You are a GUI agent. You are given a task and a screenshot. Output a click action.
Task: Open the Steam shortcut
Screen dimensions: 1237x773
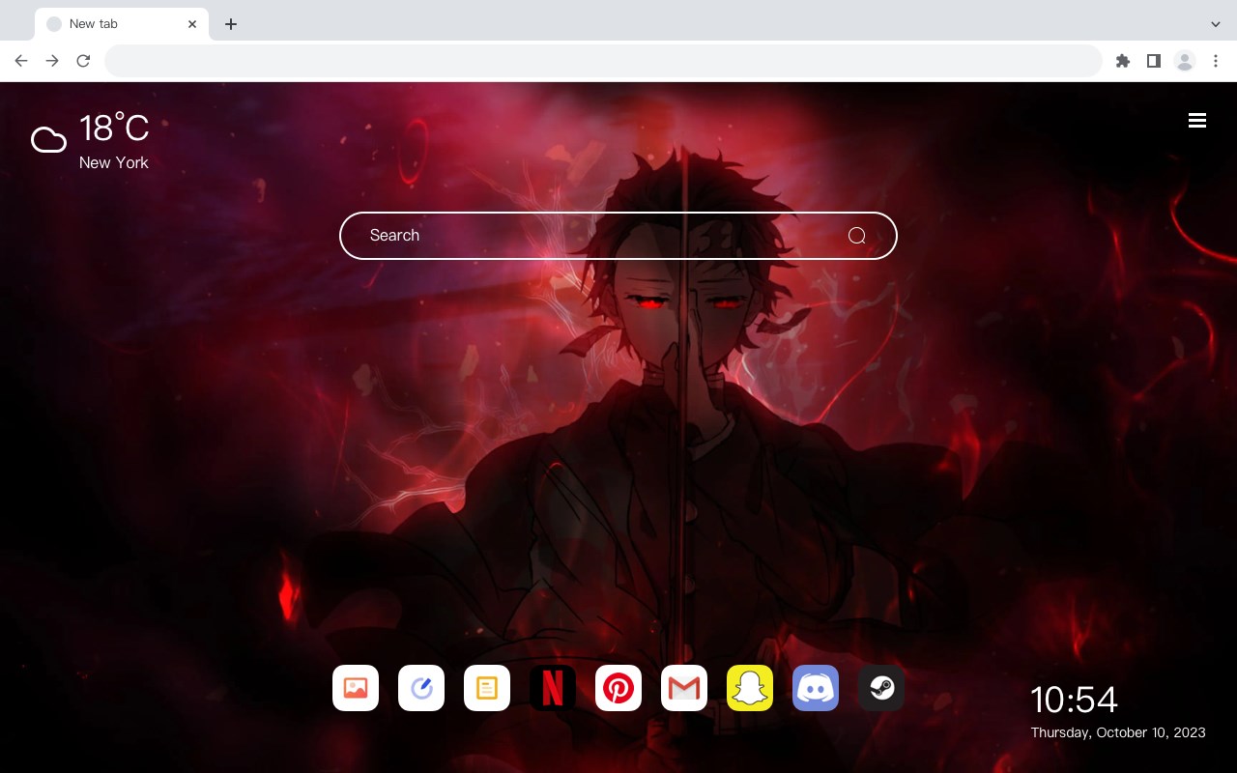click(x=881, y=688)
